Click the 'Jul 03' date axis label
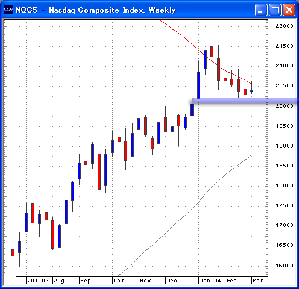The width and height of the screenshot is (299, 289). [38, 281]
